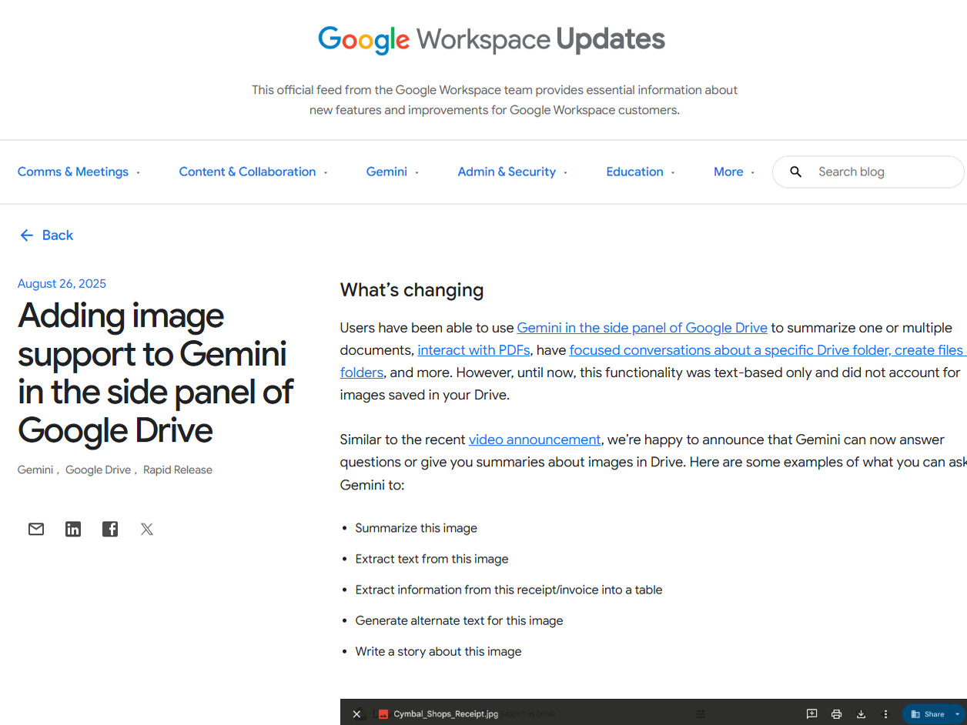
Task: Click the blue Share button
Action: click(927, 714)
